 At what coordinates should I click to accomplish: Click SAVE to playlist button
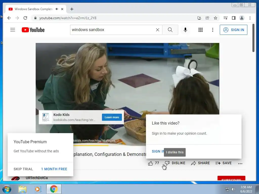click(x=224, y=163)
